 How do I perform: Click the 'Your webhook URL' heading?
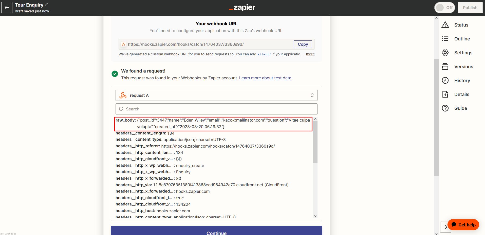216,24
